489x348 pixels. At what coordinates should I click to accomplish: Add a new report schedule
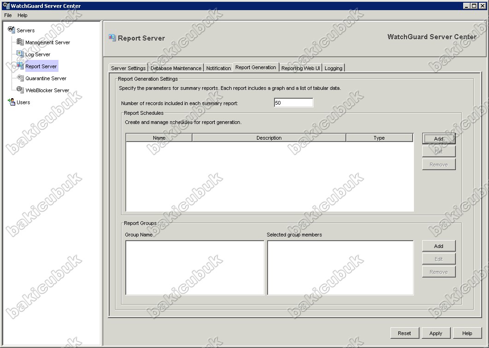coord(439,139)
